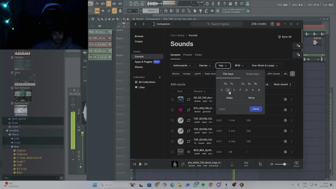Screen dimensions: 336x189
Task: Play the current sample in Splice player
Action: (140, 164)
